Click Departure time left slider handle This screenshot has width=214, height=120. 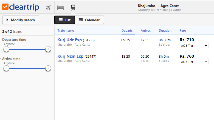(6, 49)
